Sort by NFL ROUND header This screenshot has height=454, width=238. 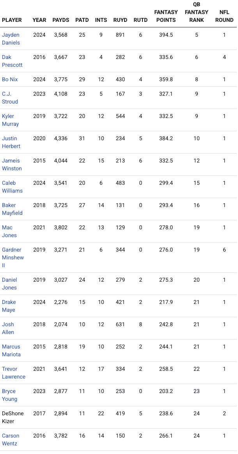pos(224,16)
